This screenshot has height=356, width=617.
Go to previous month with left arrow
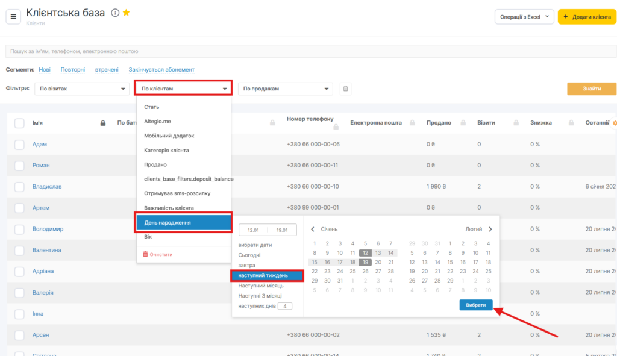[x=313, y=230]
